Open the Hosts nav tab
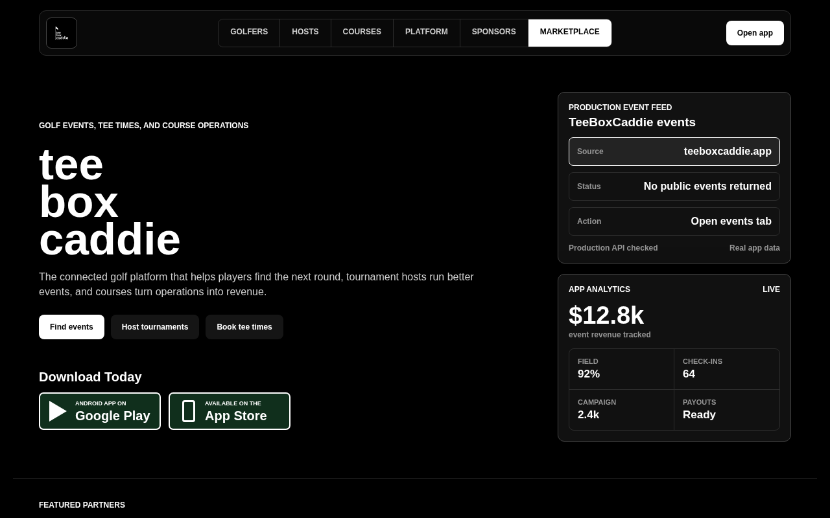The image size is (830, 518). click(305, 32)
